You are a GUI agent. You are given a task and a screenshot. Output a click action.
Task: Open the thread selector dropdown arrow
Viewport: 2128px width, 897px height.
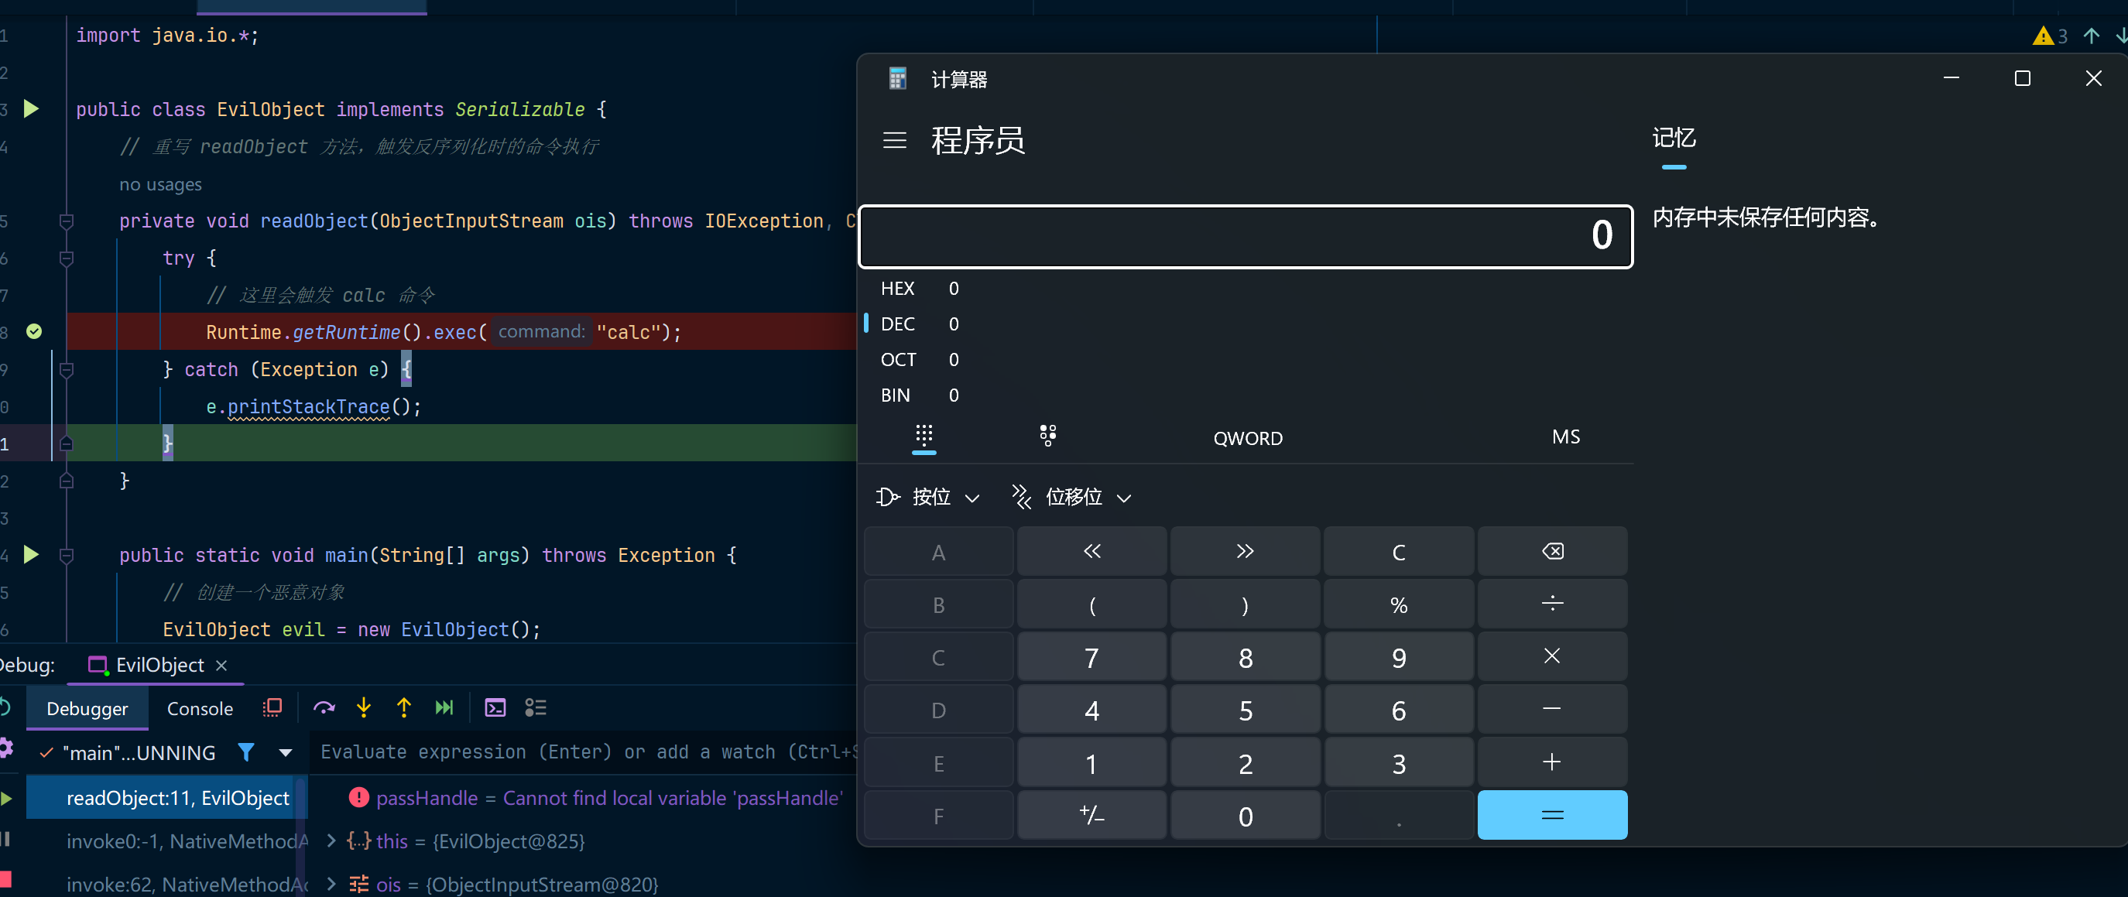pyautogui.click(x=285, y=752)
